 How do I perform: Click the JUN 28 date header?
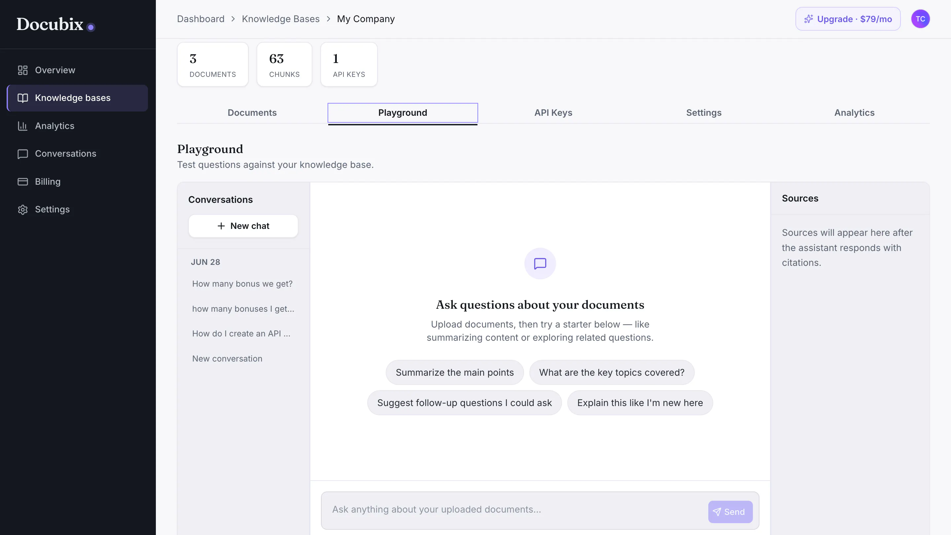coord(205,262)
